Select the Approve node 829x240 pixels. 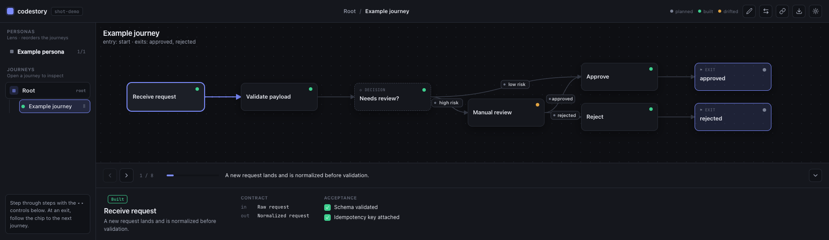click(620, 77)
